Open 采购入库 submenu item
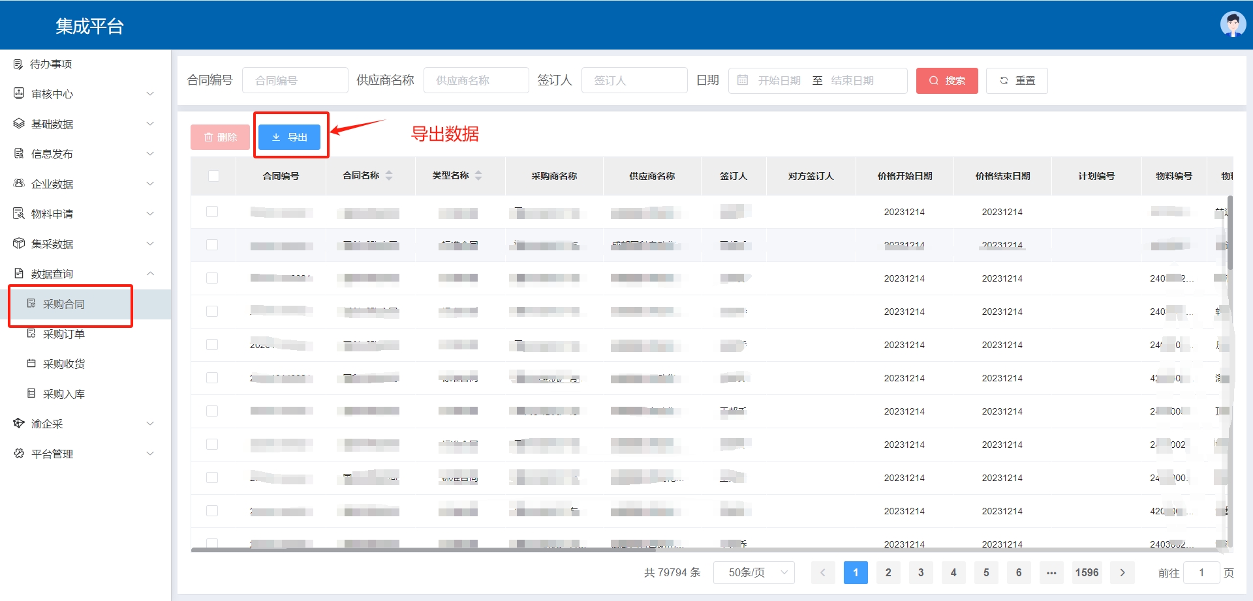The height and width of the screenshot is (601, 1253). (64, 394)
